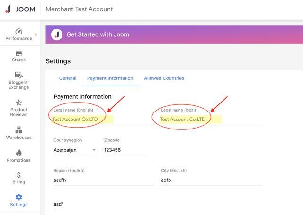Open Promotions flame icon
This screenshot has width=303, height=215.
coord(19,153)
